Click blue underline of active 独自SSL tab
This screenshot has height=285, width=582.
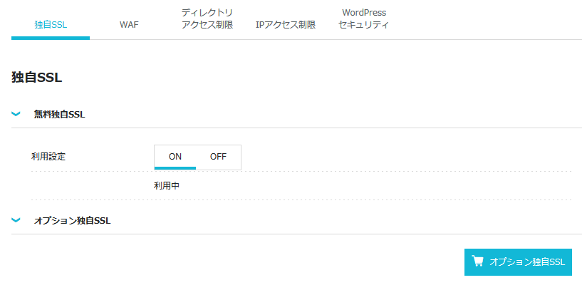(x=51, y=38)
